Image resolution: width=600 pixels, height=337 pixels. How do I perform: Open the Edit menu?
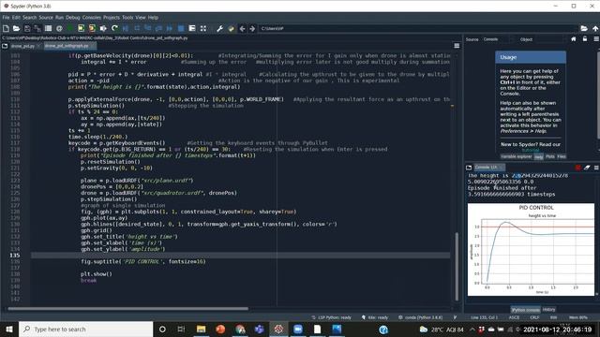point(16,18)
